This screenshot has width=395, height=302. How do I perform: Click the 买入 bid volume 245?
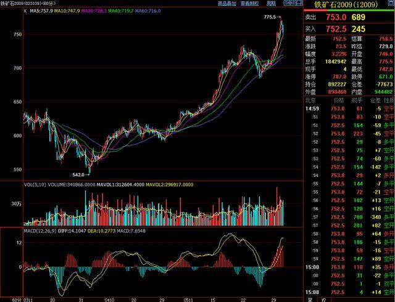click(x=359, y=29)
